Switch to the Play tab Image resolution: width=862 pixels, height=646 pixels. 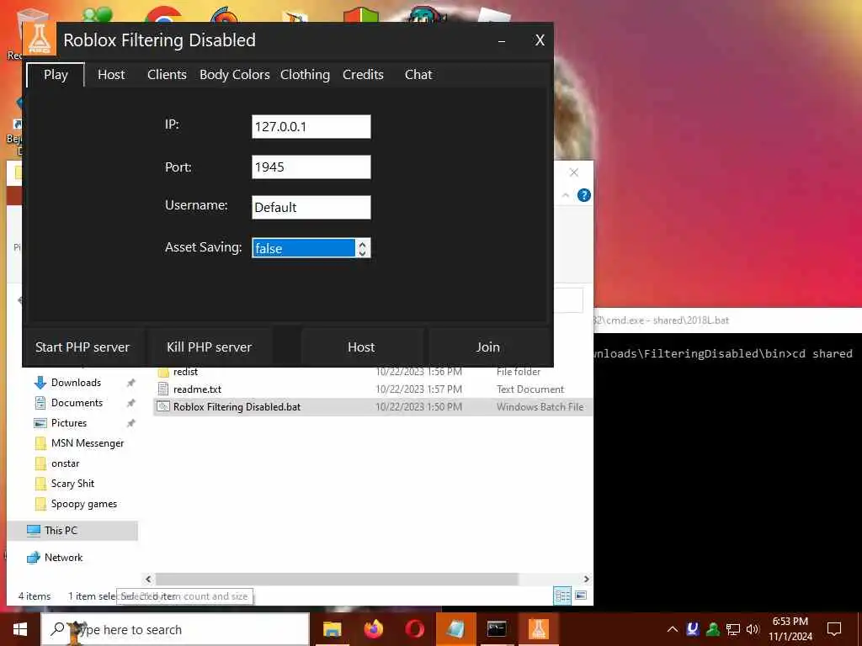[56, 75]
